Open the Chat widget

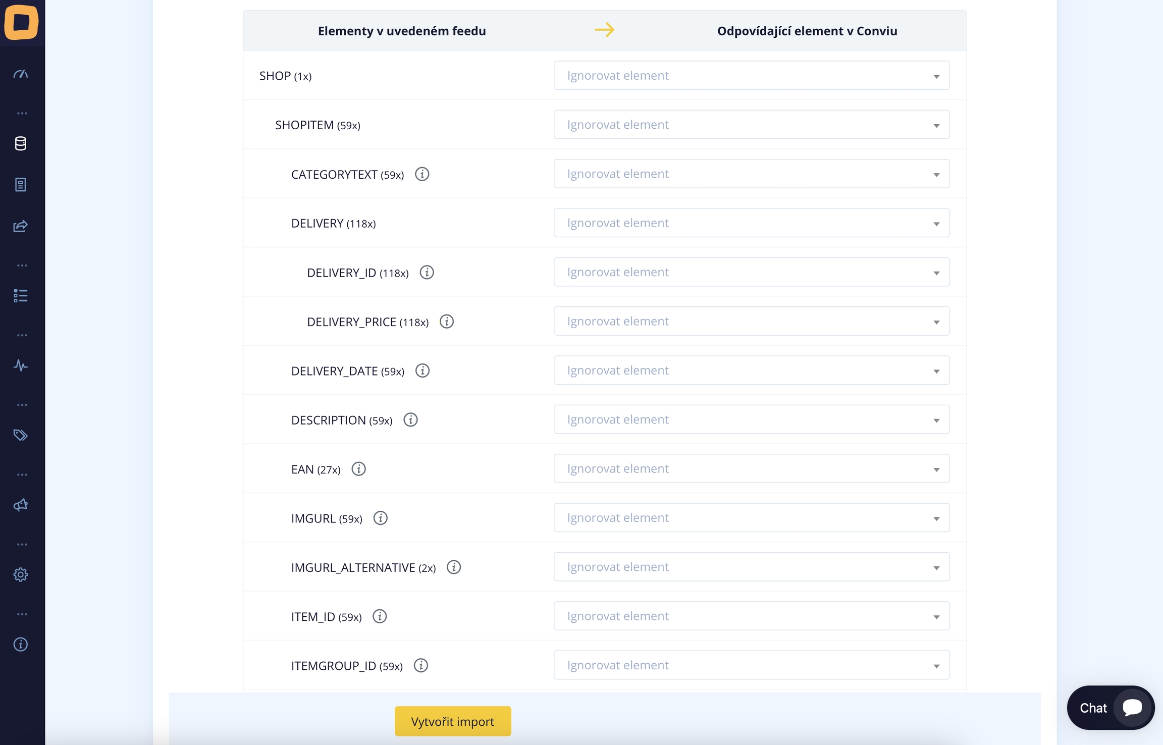1110,708
